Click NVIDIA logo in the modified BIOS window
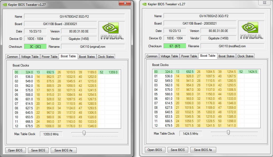273x157 pixels. coord(251,31)
